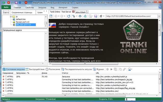
Task: Click the browser Back arrow icon
Action: click(x=56, y=16)
